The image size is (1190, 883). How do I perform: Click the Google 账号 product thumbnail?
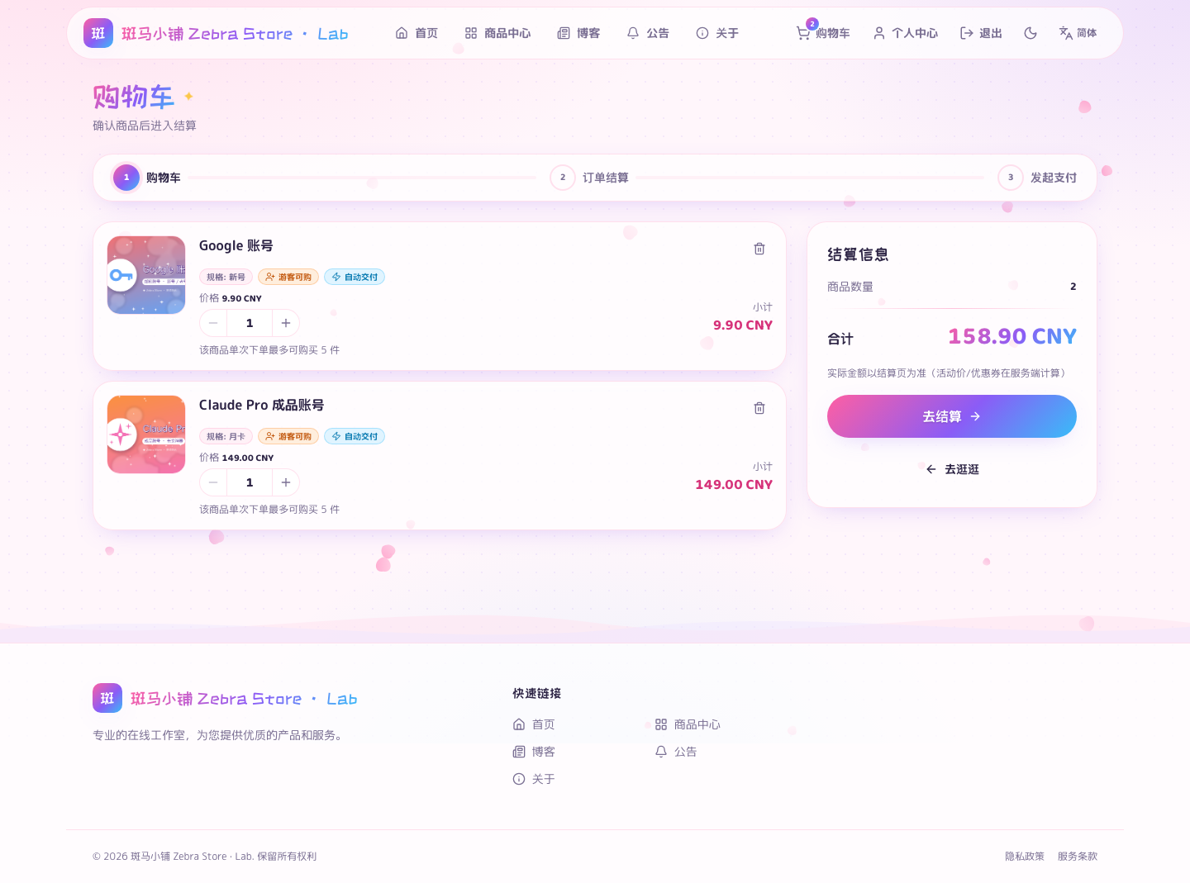(x=146, y=275)
